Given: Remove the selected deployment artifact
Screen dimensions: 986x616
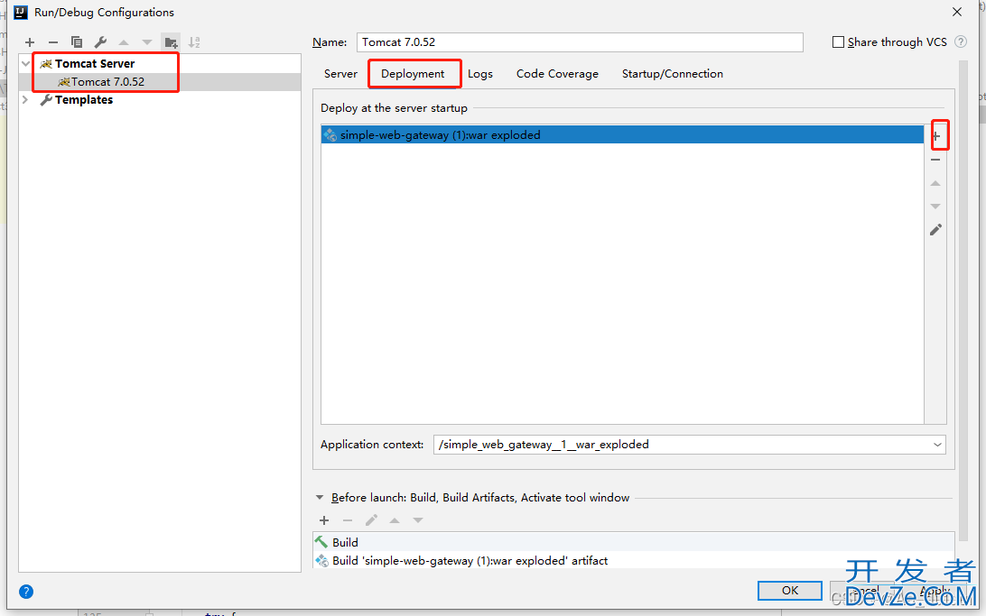Looking at the screenshot, I should 935,161.
